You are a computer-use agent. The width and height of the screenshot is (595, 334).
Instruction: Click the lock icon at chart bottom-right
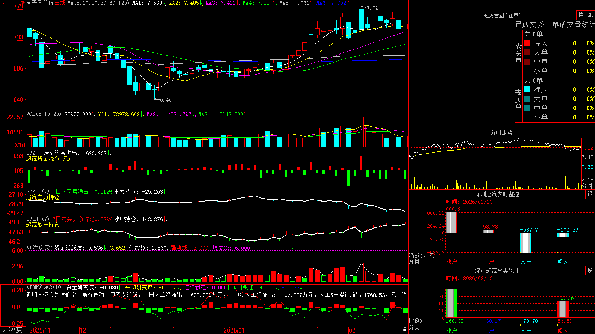pyautogui.click(x=405, y=329)
